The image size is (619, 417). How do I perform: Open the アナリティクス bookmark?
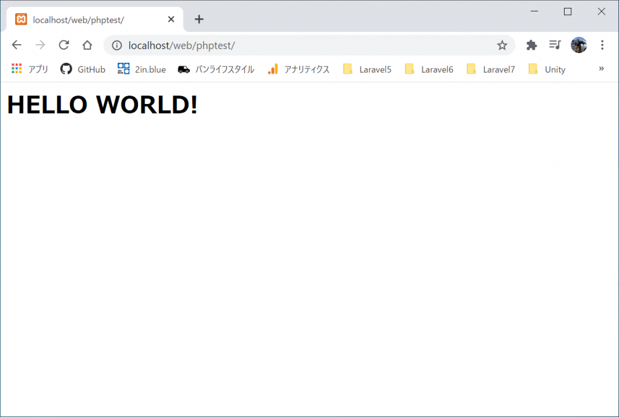pos(299,69)
